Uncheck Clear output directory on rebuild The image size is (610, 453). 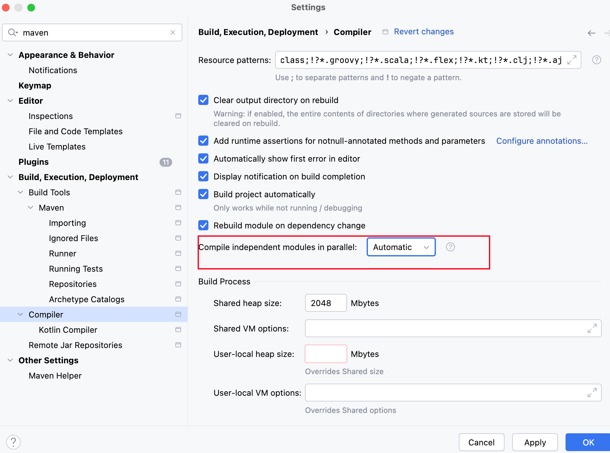(203, 100)
